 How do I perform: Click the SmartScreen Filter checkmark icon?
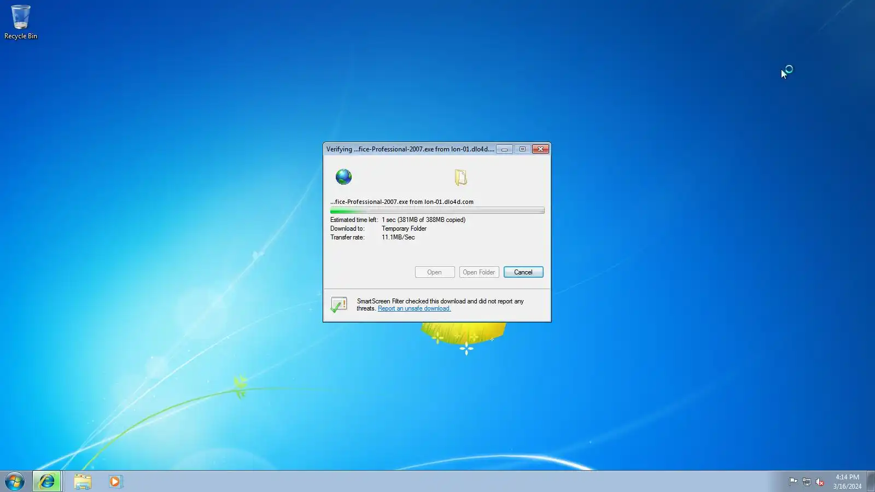click(x=339, y=304)
